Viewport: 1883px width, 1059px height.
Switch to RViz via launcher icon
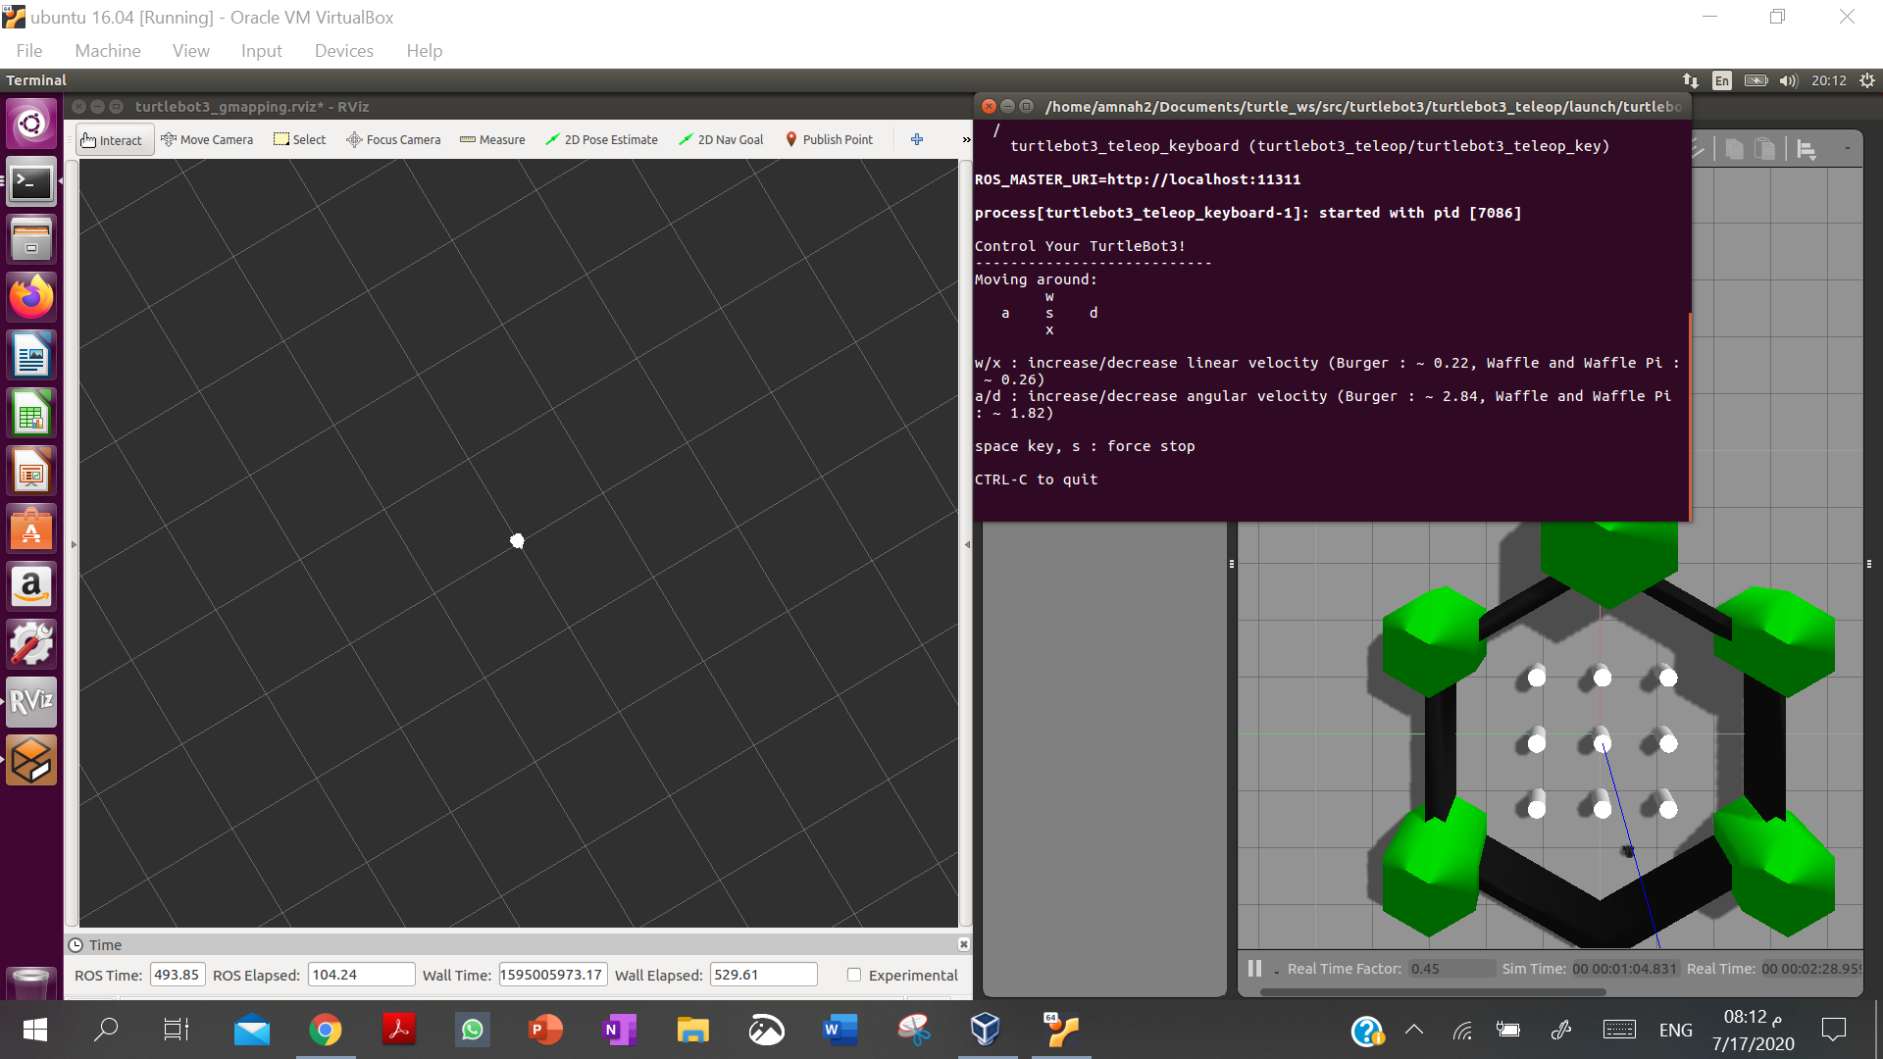pyautogui.click(x=31, y=702)
